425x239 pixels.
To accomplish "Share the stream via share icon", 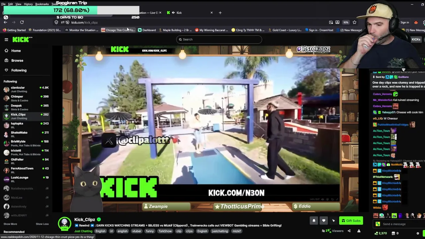I will (349, 231).
